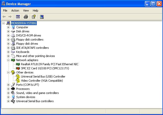The height and width of the screenshot is (115, 163).
Task: Open the View menu
Action: click(26, 11)
